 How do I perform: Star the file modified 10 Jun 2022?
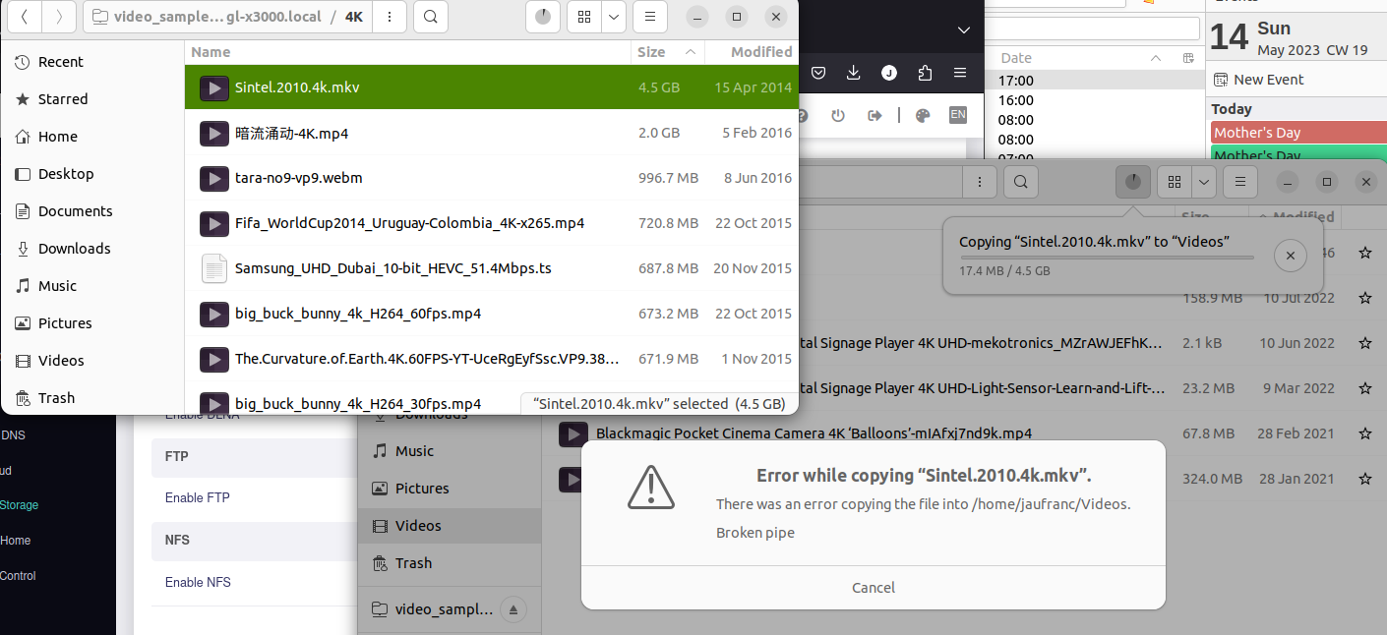coord(1365,343)
